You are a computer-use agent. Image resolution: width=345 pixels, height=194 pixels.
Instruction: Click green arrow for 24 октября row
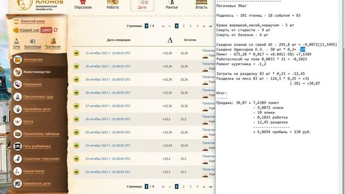77,145
